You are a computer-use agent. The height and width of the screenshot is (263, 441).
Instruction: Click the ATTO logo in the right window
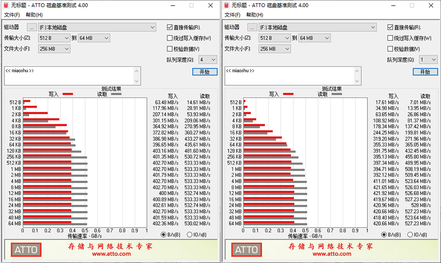(x=247, y=249)
